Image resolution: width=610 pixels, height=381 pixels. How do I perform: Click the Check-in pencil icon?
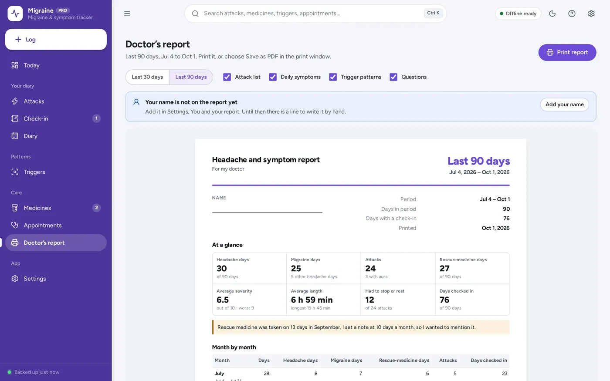pyautogui.click(x=15, y=118)
